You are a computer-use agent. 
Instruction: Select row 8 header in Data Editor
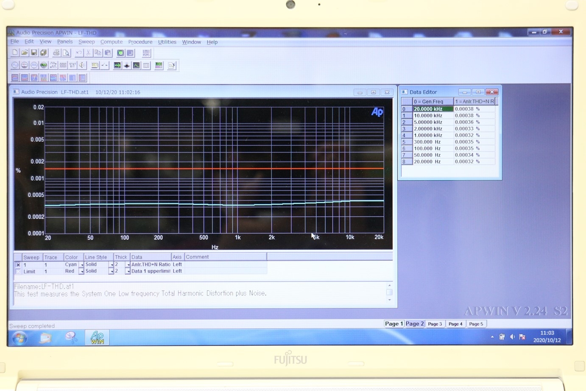pyautogui.click(x=406, y=162)
